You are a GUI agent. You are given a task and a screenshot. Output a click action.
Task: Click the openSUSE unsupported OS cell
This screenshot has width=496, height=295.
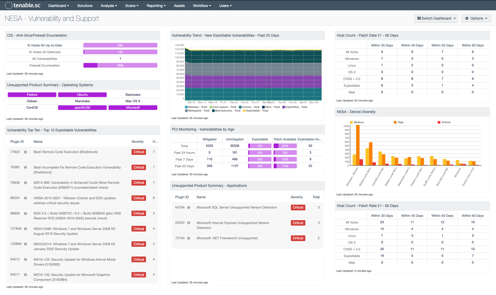click(x=82, y=108)
